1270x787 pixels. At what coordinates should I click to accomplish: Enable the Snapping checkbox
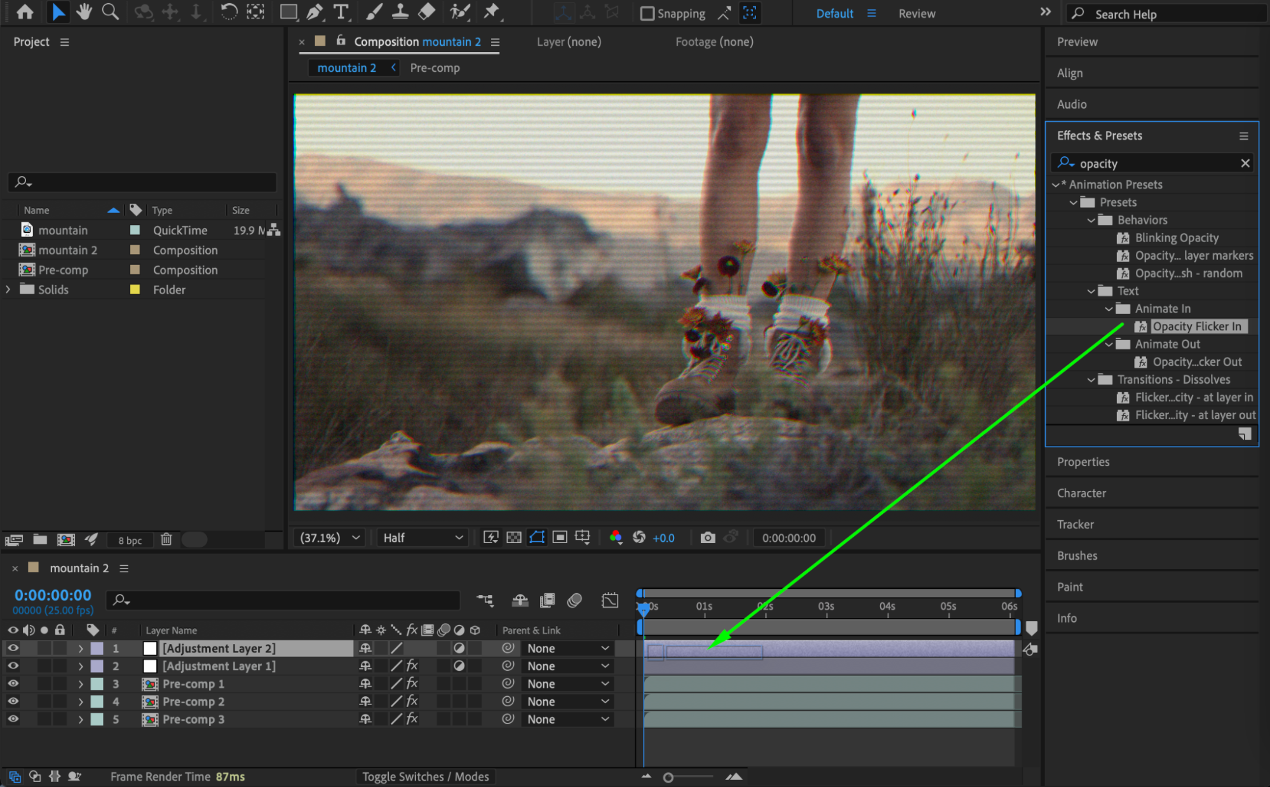point(647,13)
